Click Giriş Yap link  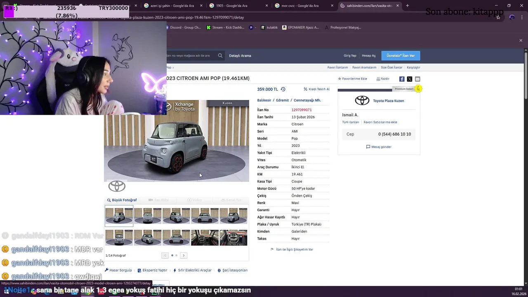(350, 56)
